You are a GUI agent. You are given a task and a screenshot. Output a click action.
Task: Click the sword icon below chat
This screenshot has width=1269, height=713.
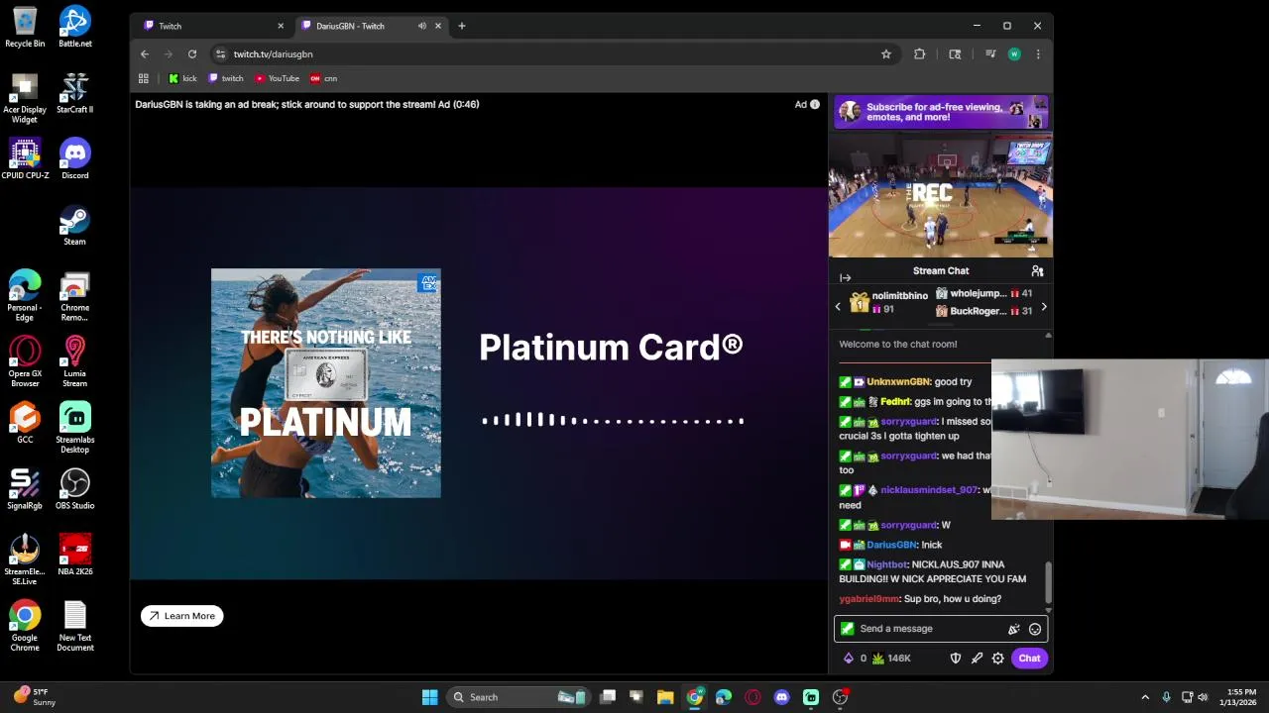tap(978, 659)
